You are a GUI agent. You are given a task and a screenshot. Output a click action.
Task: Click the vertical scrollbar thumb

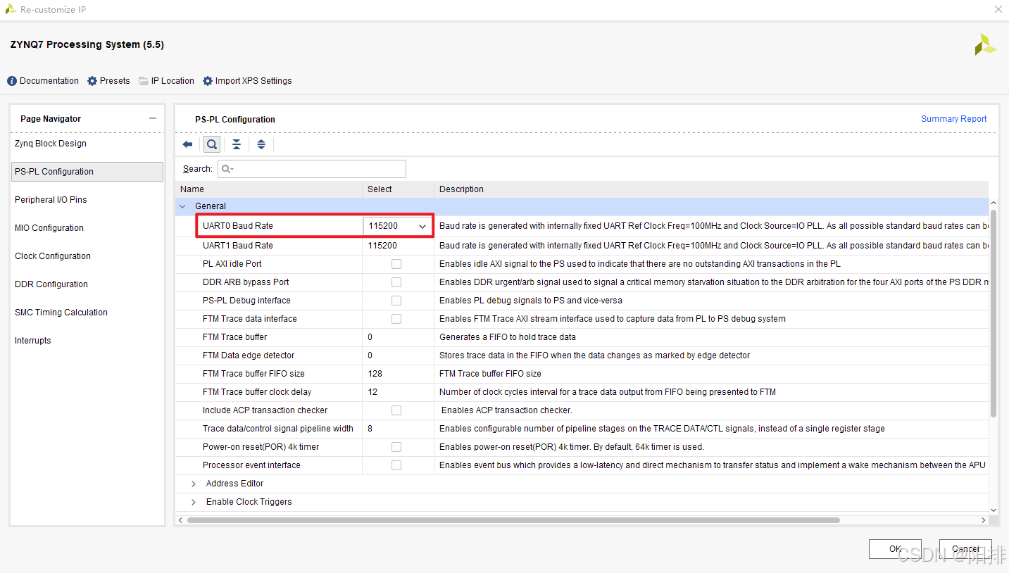coord(994,313)
